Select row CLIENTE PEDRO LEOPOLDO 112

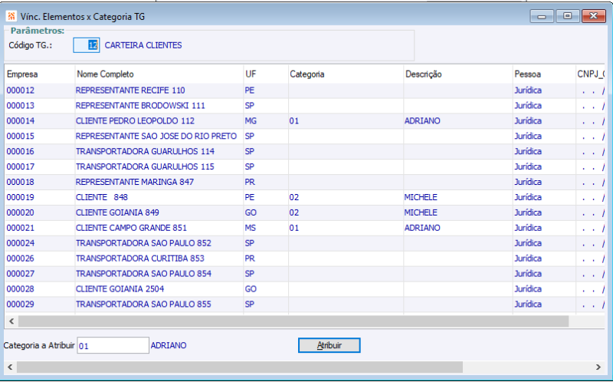coord(305,121)
